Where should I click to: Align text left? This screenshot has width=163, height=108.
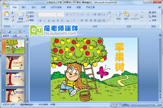pyautogui.click(x=82, y=21)
